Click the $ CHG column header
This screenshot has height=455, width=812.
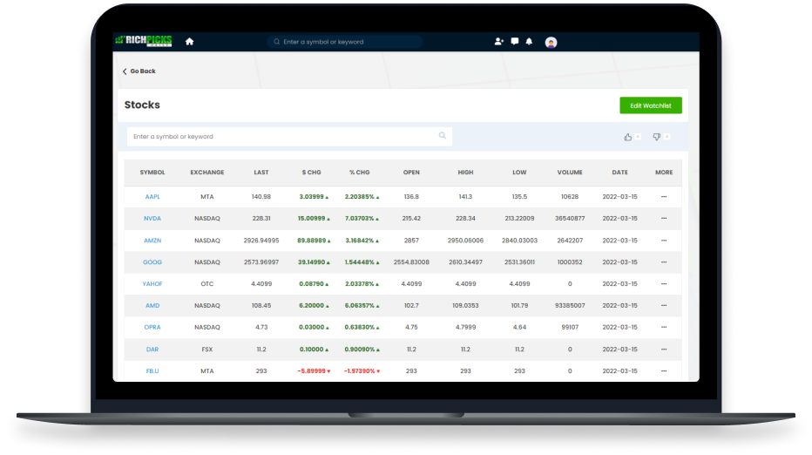tap(312, 173)
